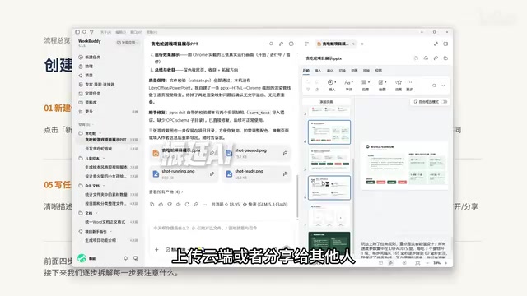The image size is (527, 296).
Task: Regenerate the reply with the refresh icon
Action: coord(187,204)
